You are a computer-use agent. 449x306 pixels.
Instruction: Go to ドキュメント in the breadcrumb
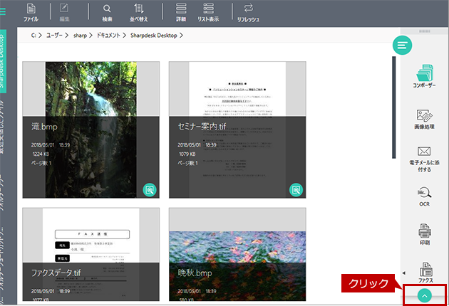pos(108,35)
